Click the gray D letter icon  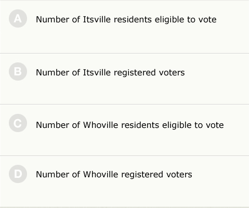coord(18,174)
